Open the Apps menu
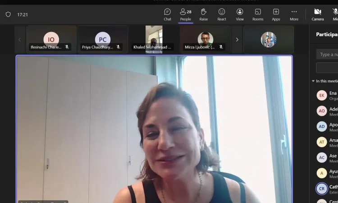This screenshot has width=338, height=203. [x=276, y=14]
